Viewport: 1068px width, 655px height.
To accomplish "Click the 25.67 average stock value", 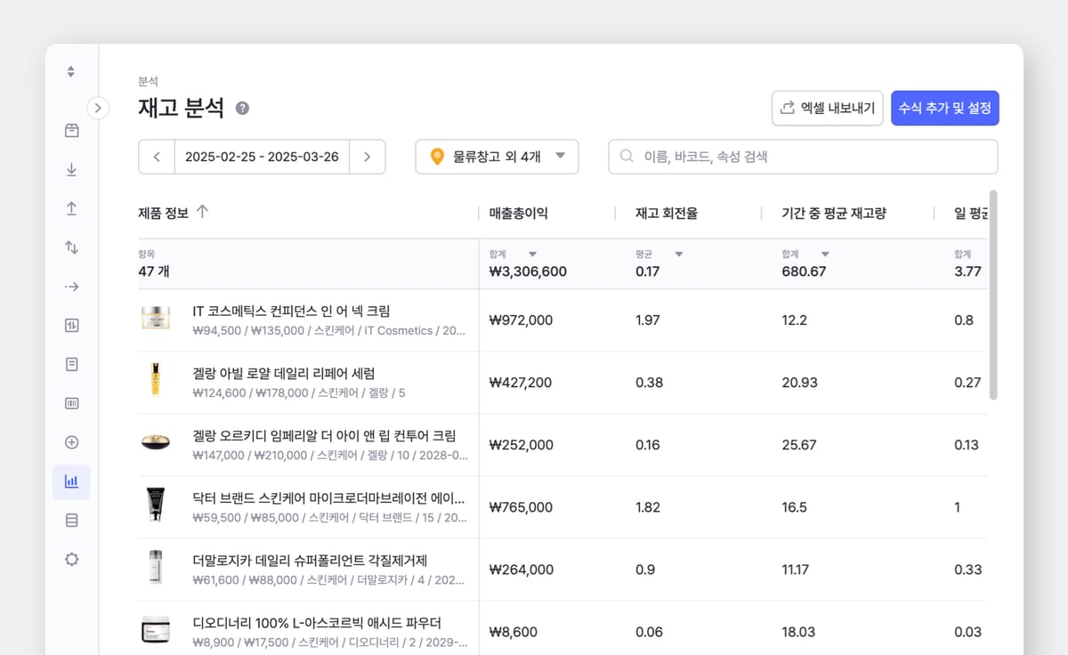I will pos(798,444).
